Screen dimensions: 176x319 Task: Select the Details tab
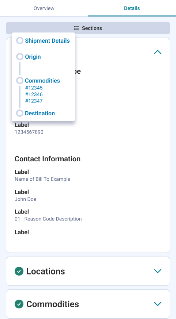pos(132,8)
